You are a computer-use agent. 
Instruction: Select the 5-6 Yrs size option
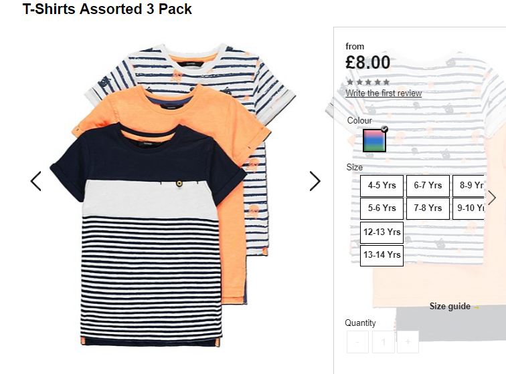point(382,208)
